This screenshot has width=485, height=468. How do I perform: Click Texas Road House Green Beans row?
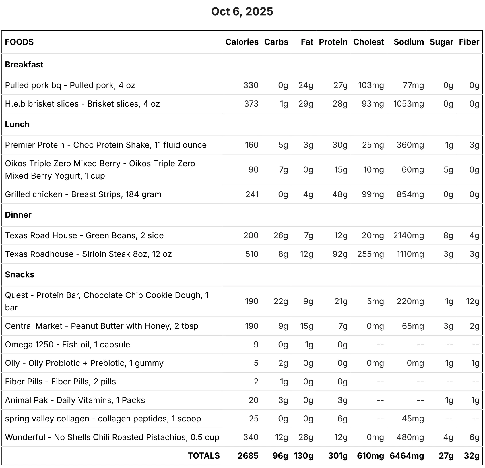tap(242, 235)
